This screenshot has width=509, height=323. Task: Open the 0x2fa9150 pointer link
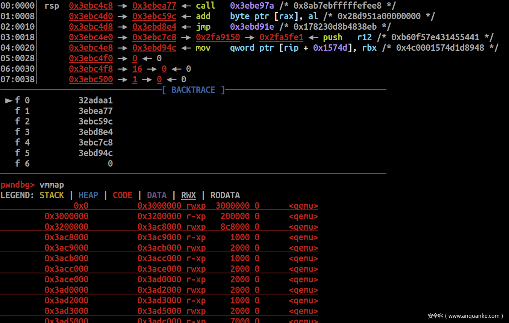click(218, 37)
